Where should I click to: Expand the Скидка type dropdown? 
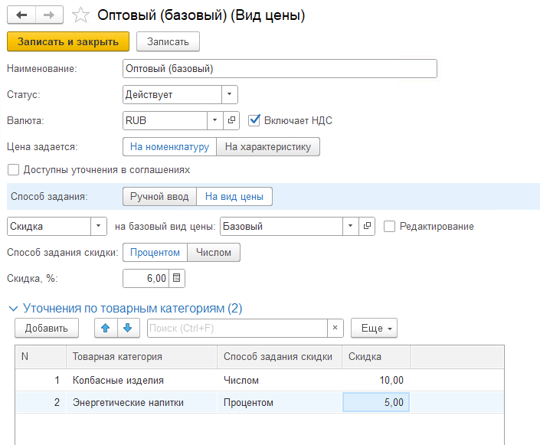coord(99,227)
